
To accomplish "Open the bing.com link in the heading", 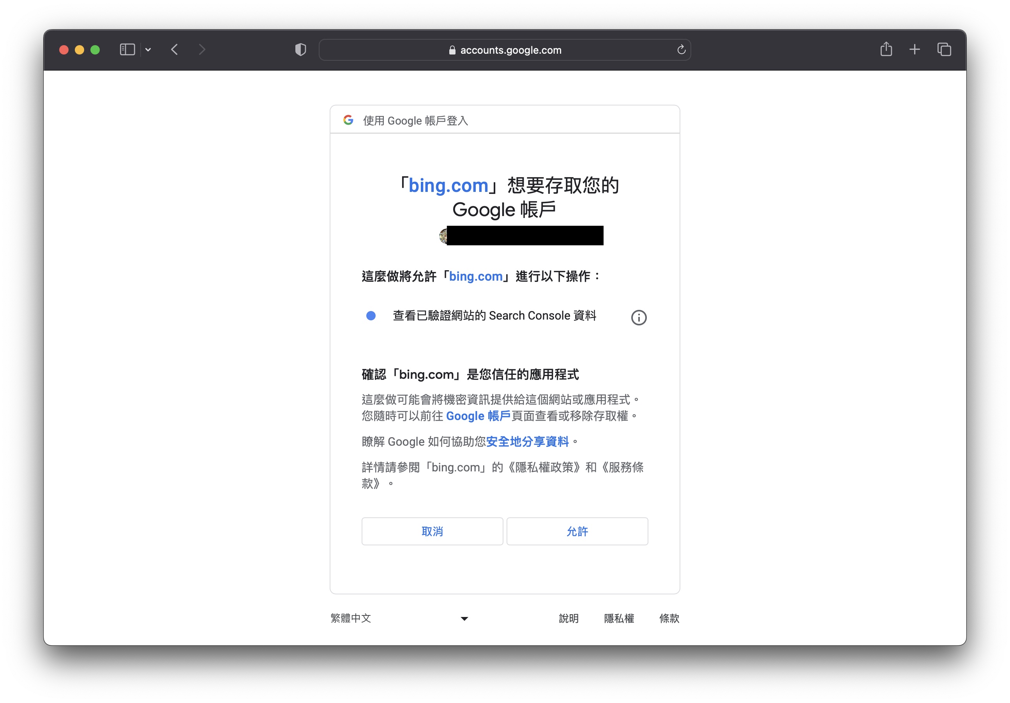I will 448,185.
